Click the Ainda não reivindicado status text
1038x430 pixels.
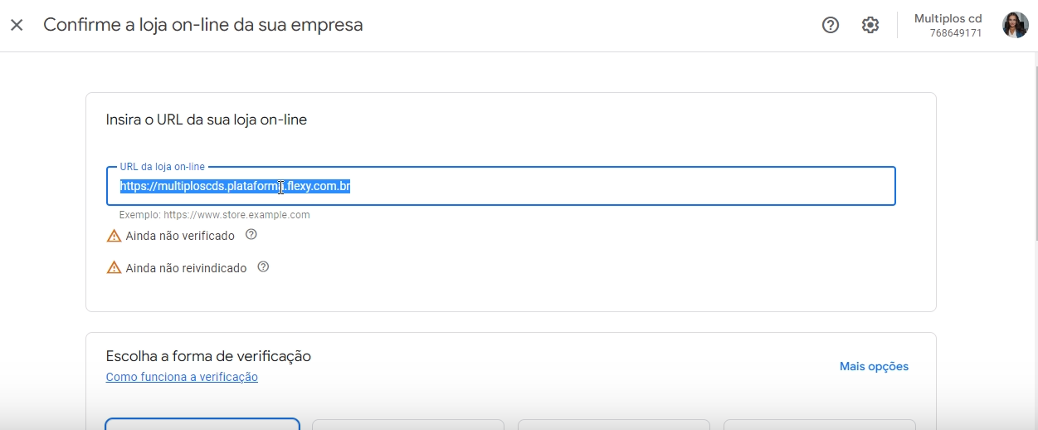pyautogui.click(x=186, y=268)
